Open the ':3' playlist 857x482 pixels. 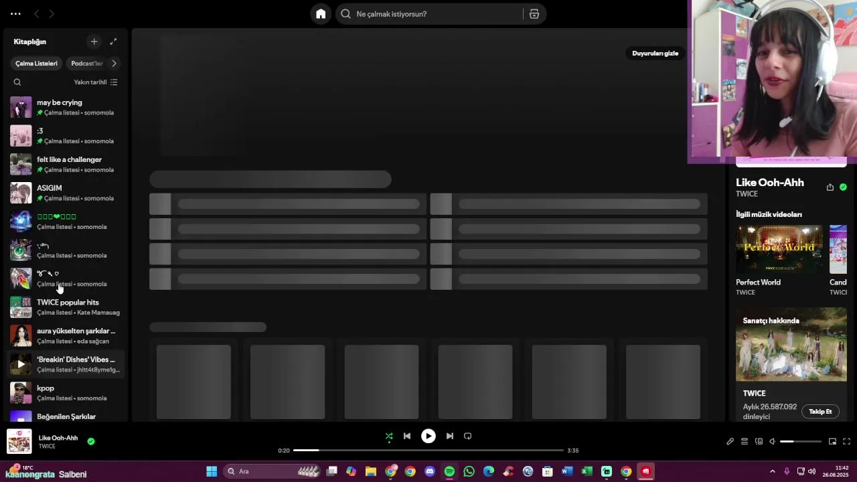click(x=66, y=136)
